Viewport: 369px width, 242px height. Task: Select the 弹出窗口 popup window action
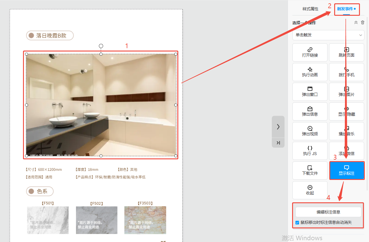310,92
